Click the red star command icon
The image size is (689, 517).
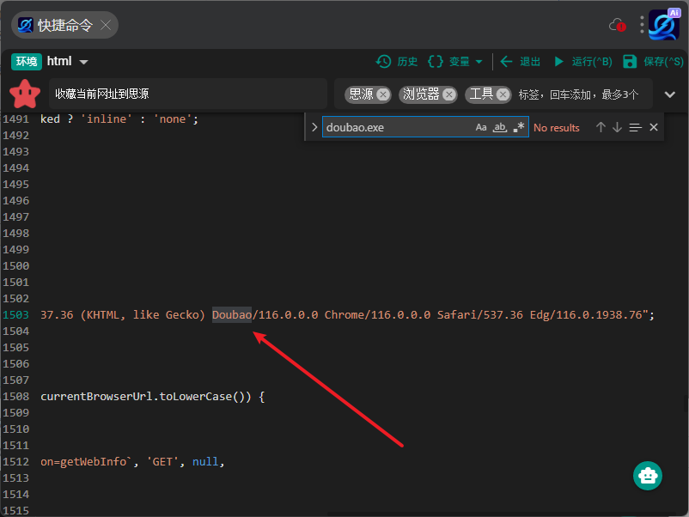(26, 93)
